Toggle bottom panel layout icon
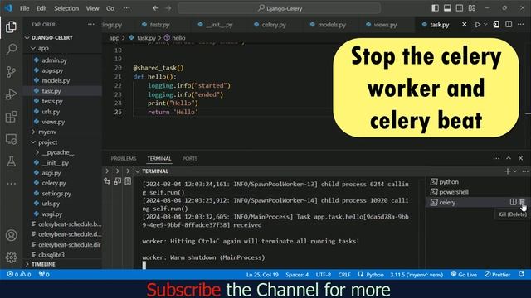 pyautogui.click(x=447, y=8)
